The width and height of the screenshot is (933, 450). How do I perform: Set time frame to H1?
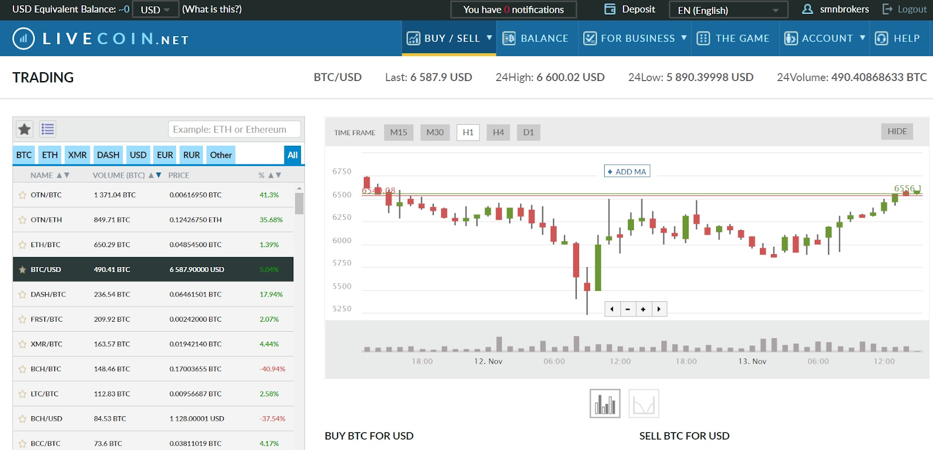pyautogui.click(x=468, y=132)
